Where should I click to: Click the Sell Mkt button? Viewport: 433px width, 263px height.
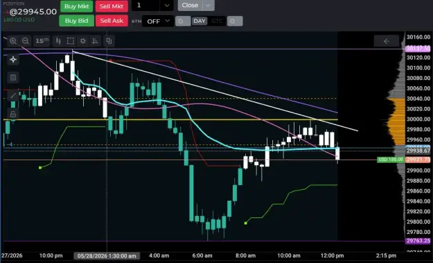coord(112,6)
